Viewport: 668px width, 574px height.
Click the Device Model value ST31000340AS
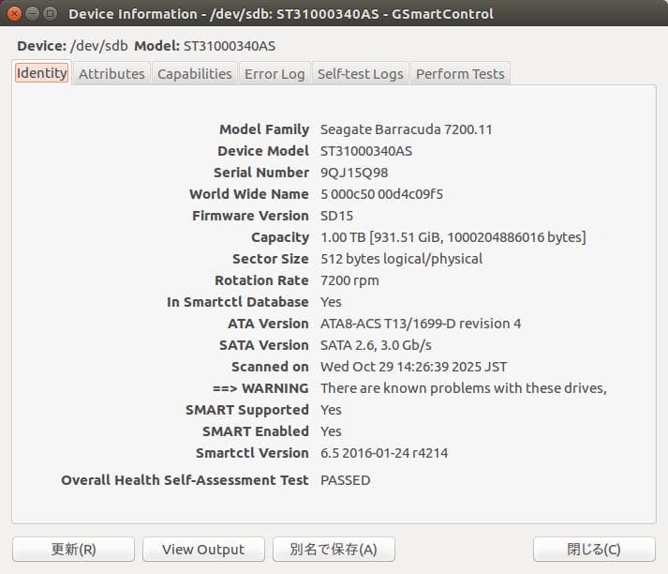[x=366, y=151]
